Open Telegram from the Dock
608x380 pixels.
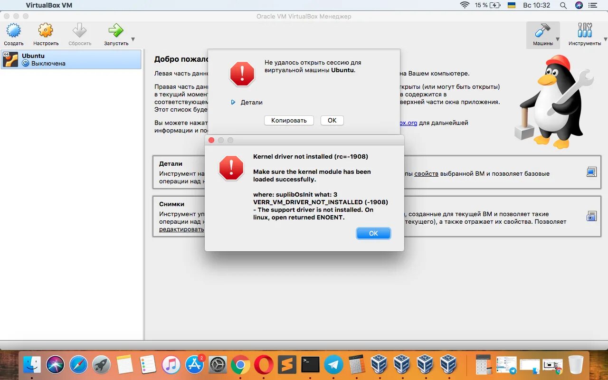coord(333,364)
